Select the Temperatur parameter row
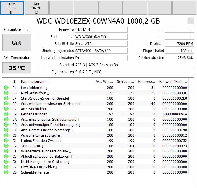This screenshot has width=197, height=188. point(96,146)
